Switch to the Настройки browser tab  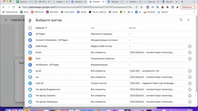78,2
